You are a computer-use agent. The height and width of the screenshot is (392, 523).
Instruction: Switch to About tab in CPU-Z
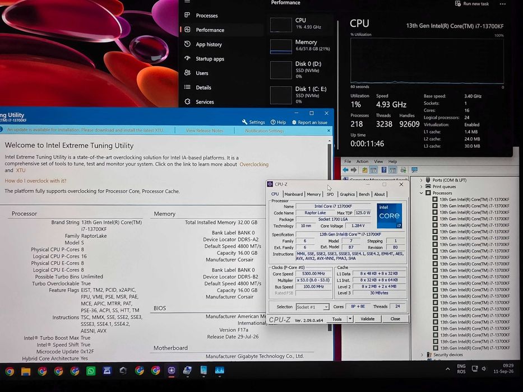click(379, 194)
